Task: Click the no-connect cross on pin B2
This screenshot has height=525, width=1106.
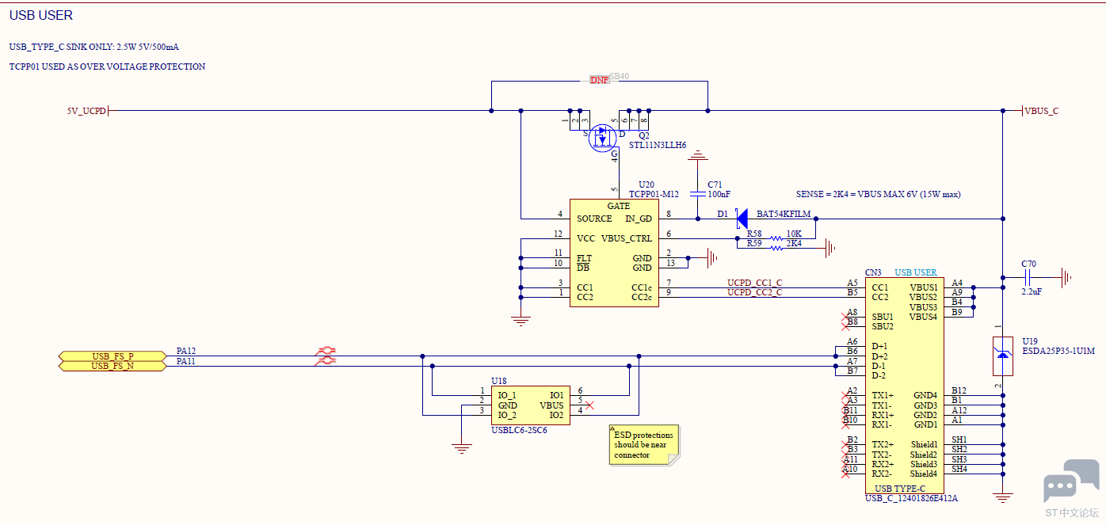Action: [846, 444]
